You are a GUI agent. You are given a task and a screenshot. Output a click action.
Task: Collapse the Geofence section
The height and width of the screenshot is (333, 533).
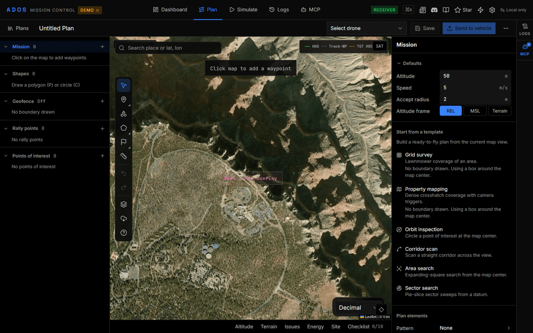pyautogui.click(x=6, y=101)
